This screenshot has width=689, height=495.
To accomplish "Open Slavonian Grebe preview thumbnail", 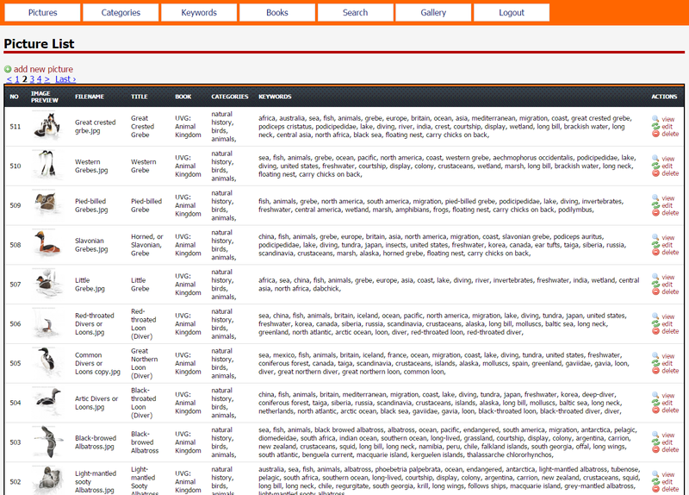I will tap(47, 245).
